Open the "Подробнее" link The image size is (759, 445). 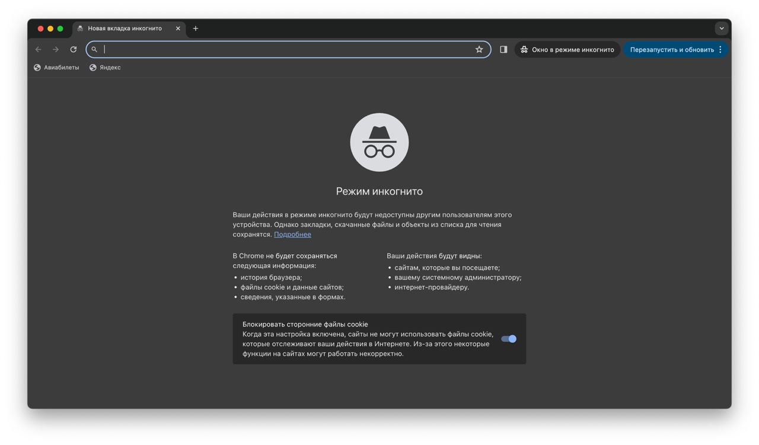click(x=292, y=235)
